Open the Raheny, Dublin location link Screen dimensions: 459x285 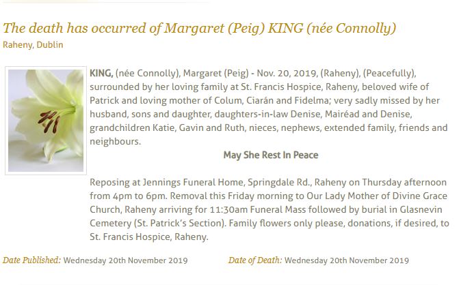tap(33, 45)
